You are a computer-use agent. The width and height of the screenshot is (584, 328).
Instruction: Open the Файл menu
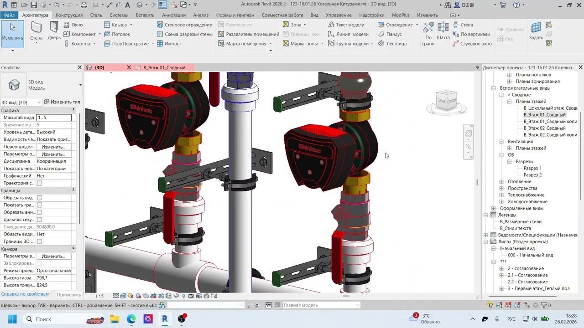(9, 15)
